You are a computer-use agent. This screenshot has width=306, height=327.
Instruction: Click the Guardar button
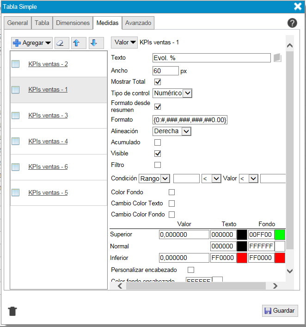pos(280,311)
